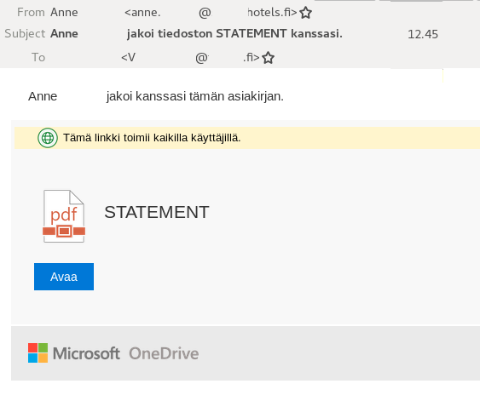Star the sender contact next to hotels.fi address
The height and width of the screenshot is (401, 480).
[305, 13]
